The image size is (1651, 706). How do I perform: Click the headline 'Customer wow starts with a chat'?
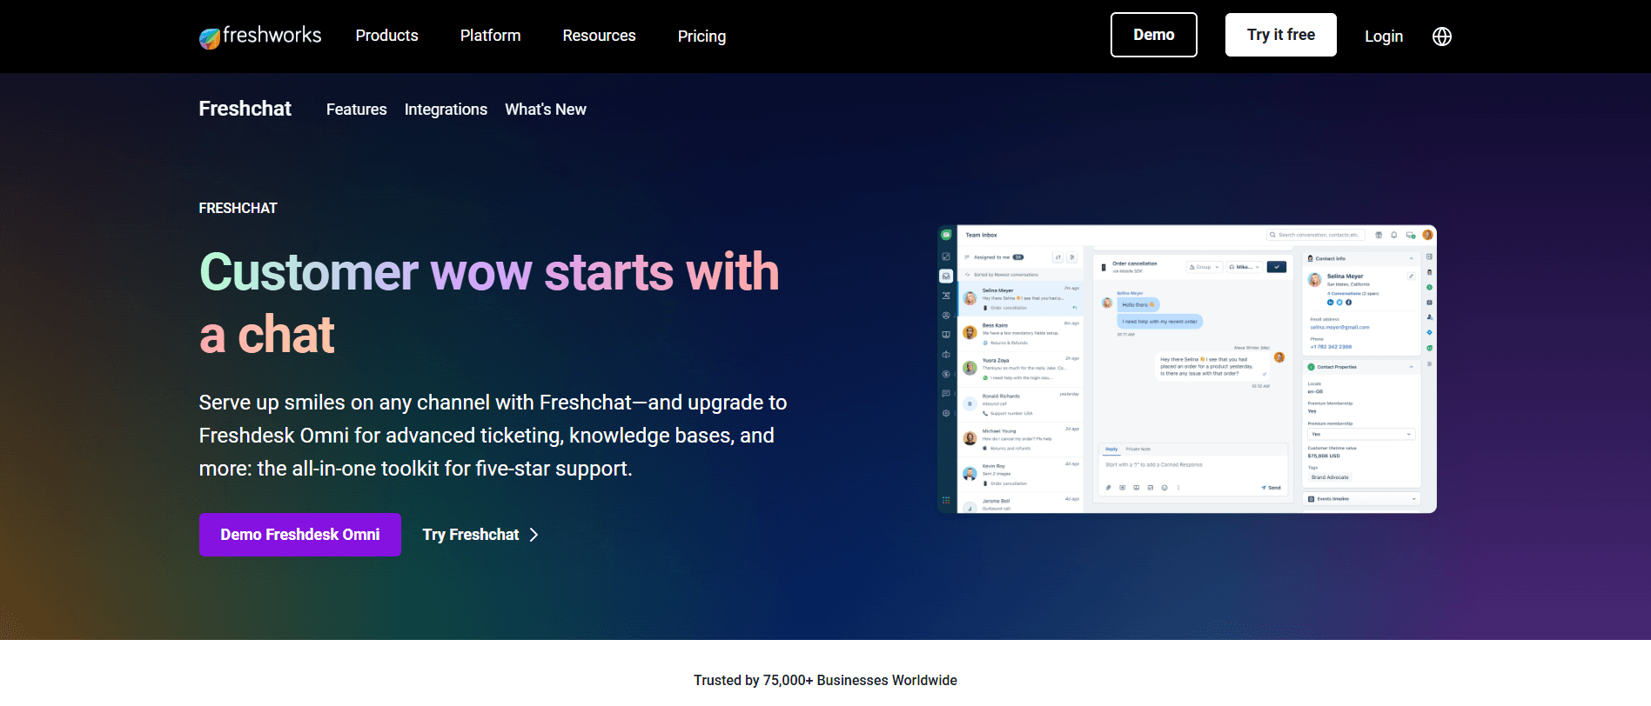pyautogui.click(x=489, y=303)
